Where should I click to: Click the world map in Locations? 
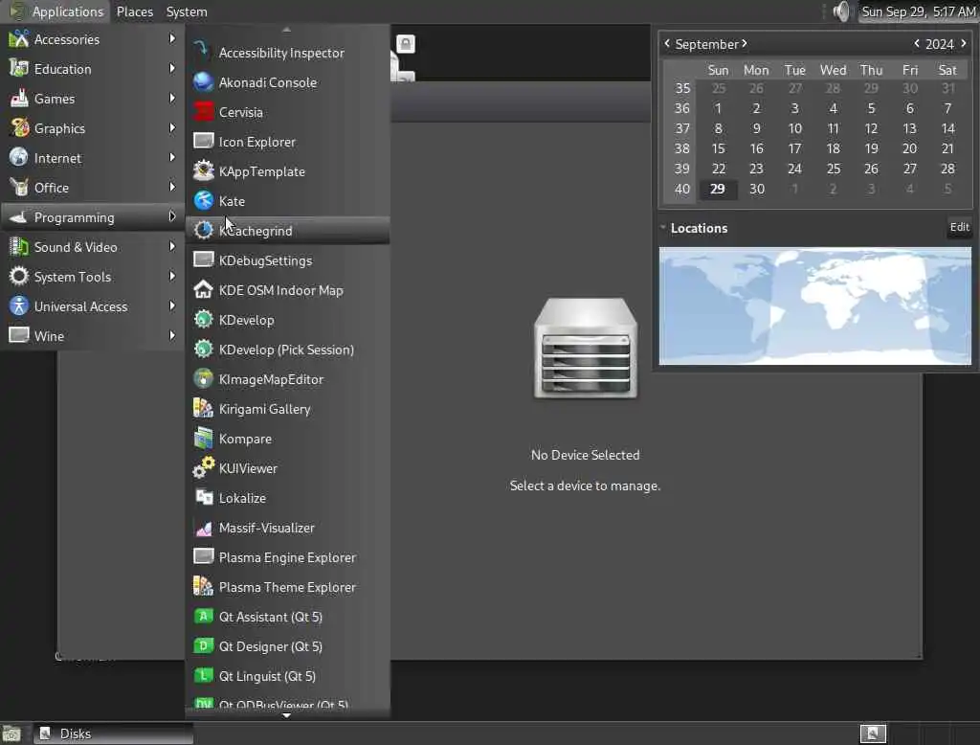815,305
